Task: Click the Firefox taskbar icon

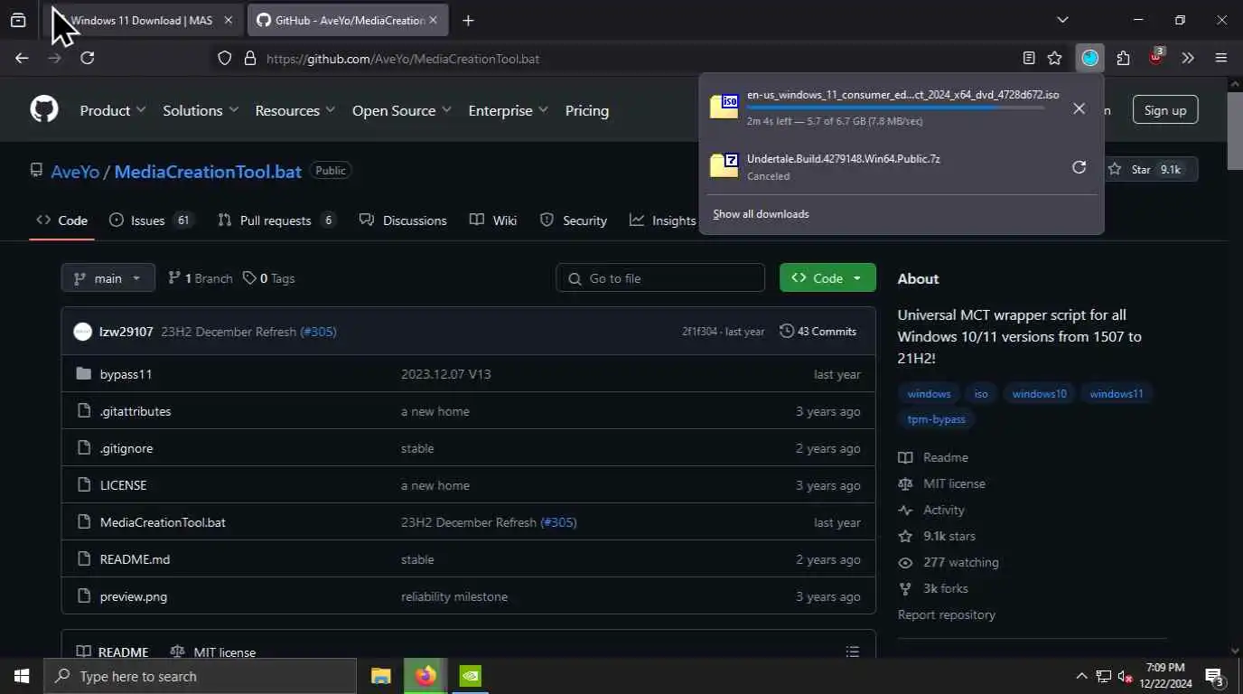Action: tap(425, 676)
